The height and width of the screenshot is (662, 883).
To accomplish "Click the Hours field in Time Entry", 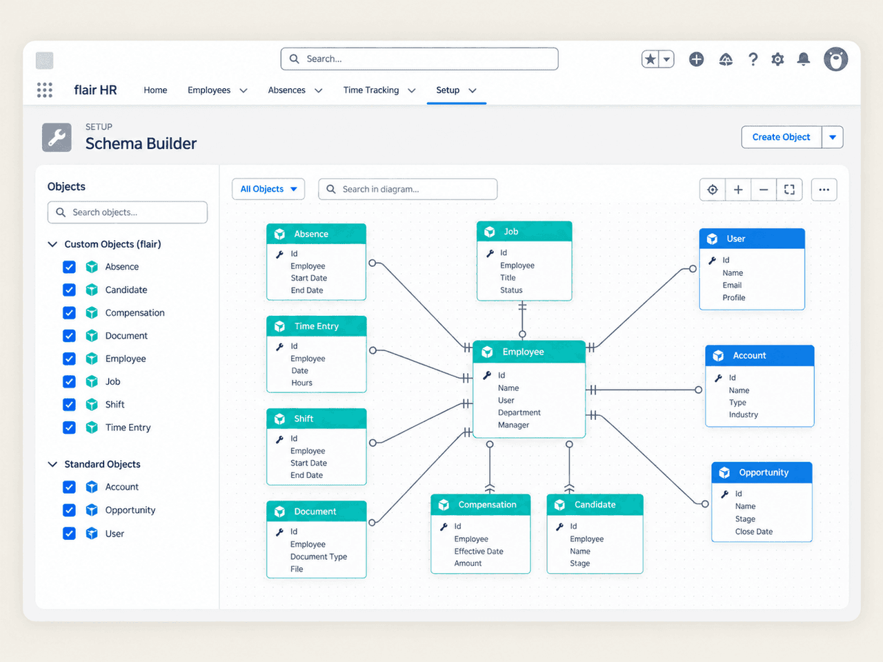I will point(302,383).
